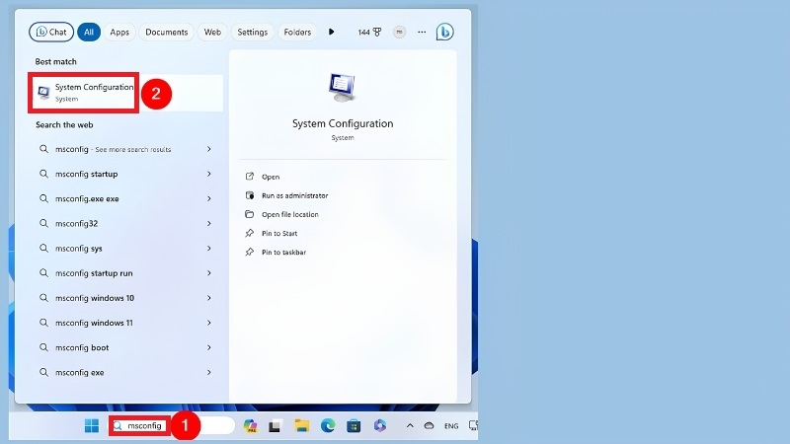Click the Pin to Start pin icon

coord(250,233)
